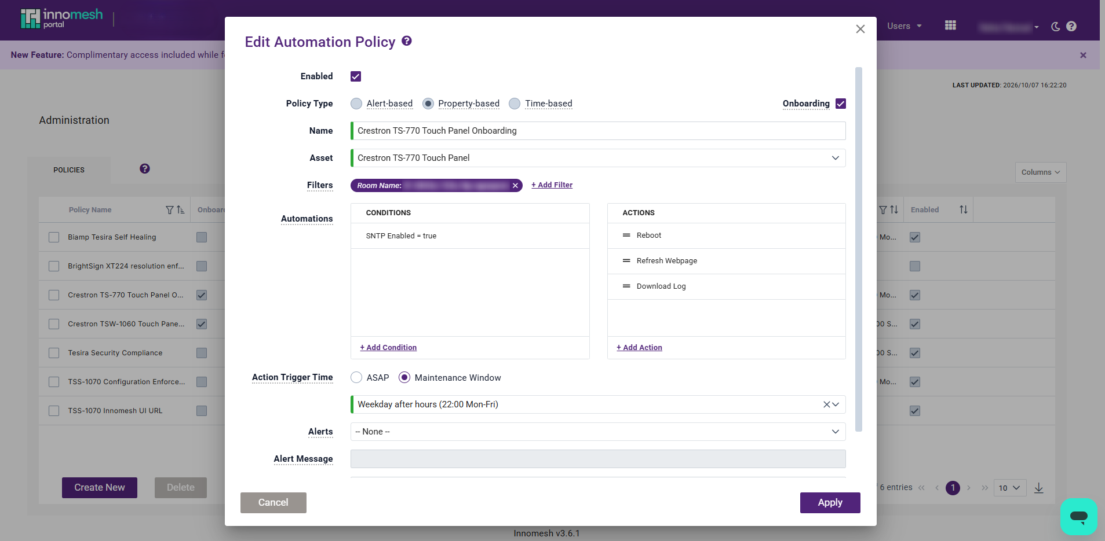Viewport: 1105px width, 541px height.
Task: Choose ASAP action trigger time
Action: click(x=356, y=377)
